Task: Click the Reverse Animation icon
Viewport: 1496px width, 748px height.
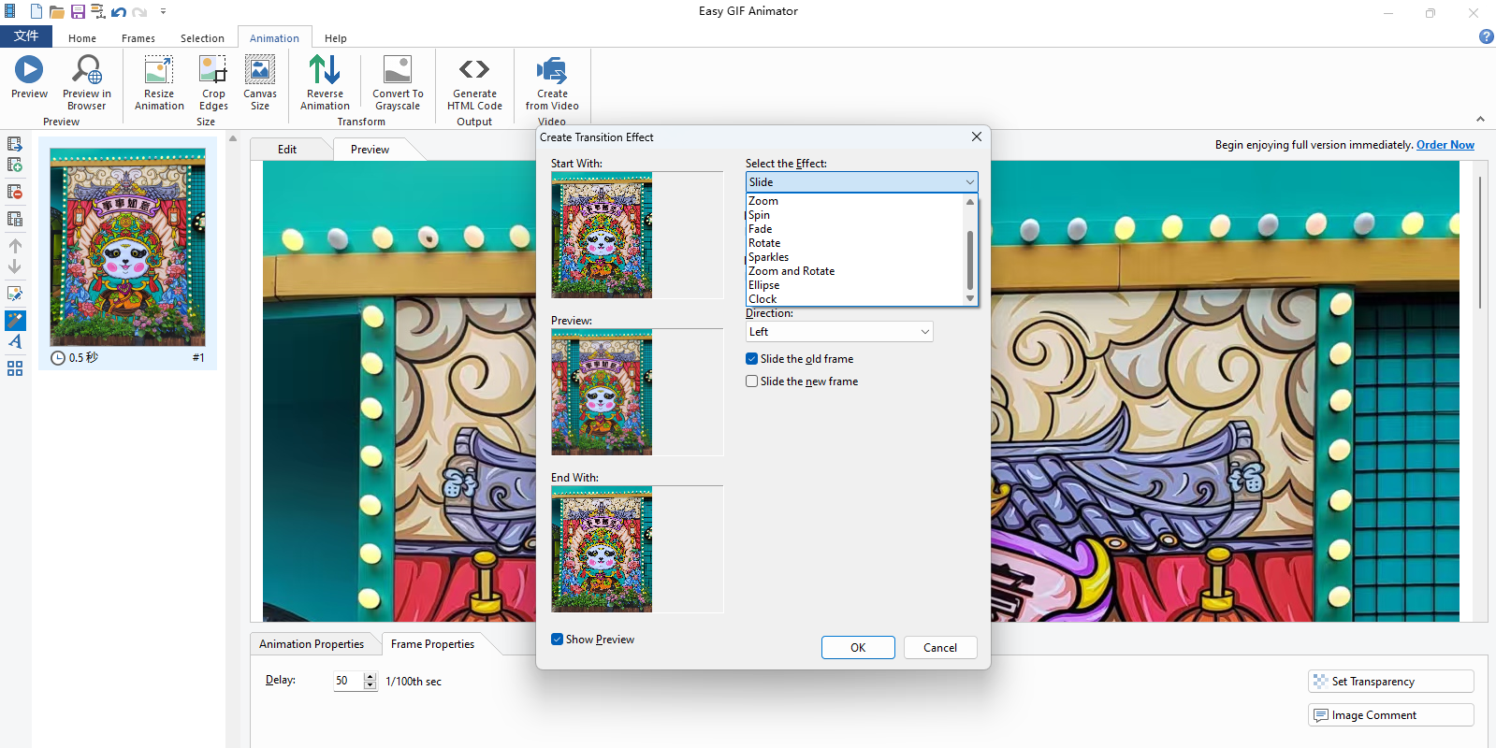Action: (325, 70)
